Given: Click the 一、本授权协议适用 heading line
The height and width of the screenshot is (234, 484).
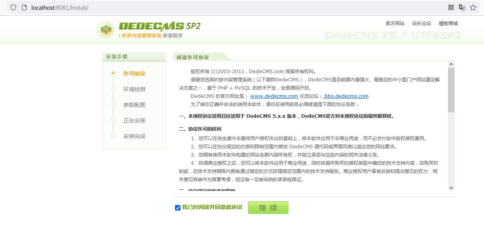Looking at the screenshot, I should [287, 116].
